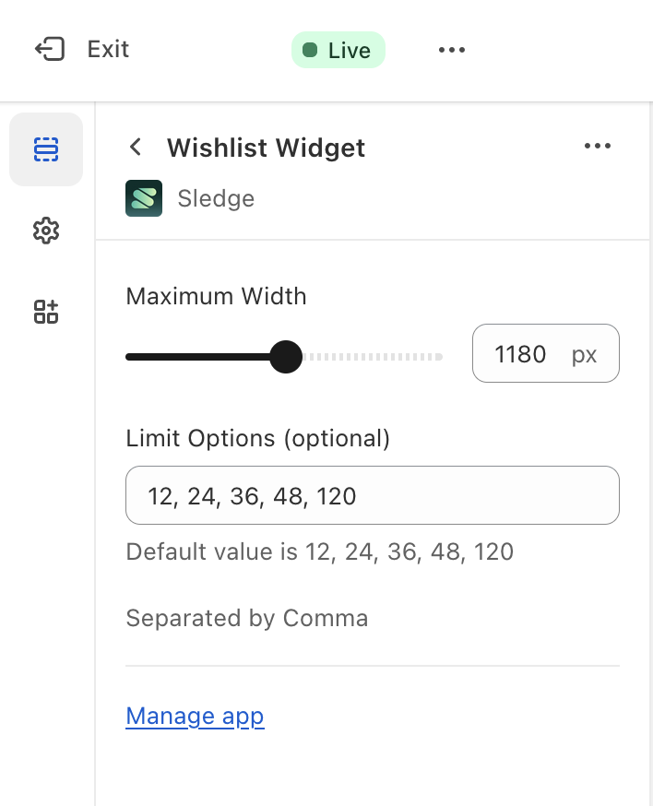The width and height of the screenshot is (653, 806).
Task: Open the App embeds panel
Action: pos(46,312)
